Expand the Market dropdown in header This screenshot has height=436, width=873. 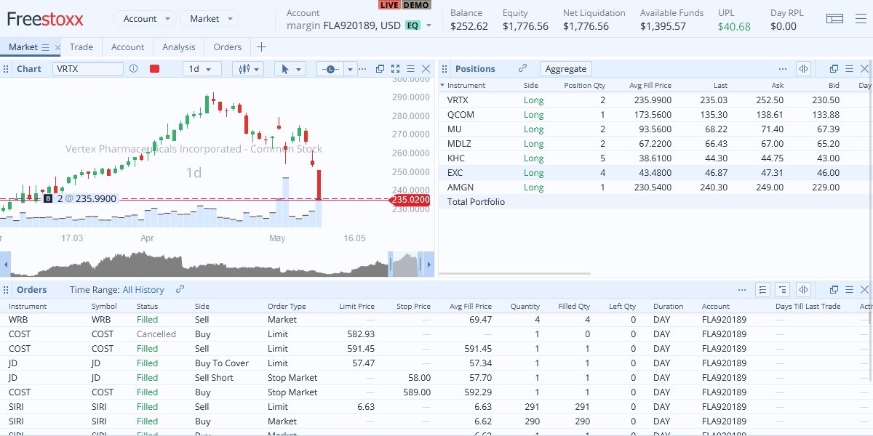click(x=209, y=19)
